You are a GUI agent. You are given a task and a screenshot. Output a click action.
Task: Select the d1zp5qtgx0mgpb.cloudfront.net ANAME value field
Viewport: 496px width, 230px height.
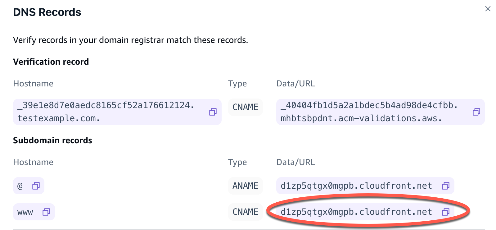tap(356, 186)
